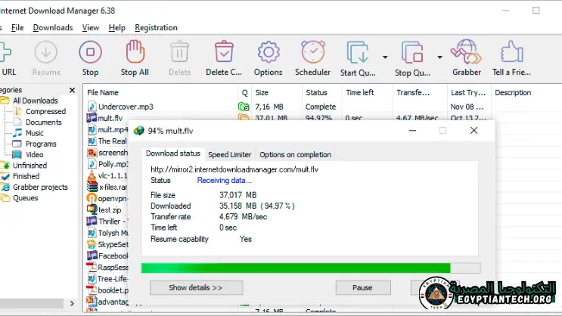
Task: Select test.zip in download list
Action: click(110, 210)
